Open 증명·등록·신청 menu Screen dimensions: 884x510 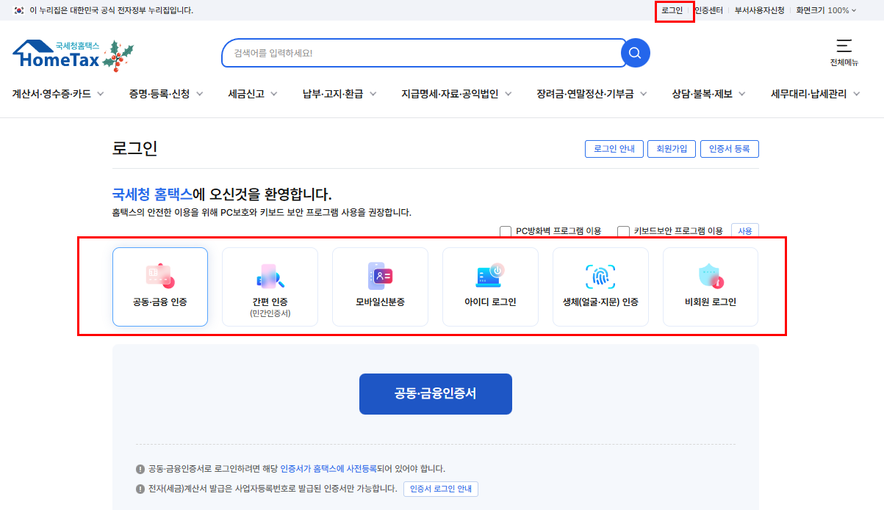click(159, 94)
